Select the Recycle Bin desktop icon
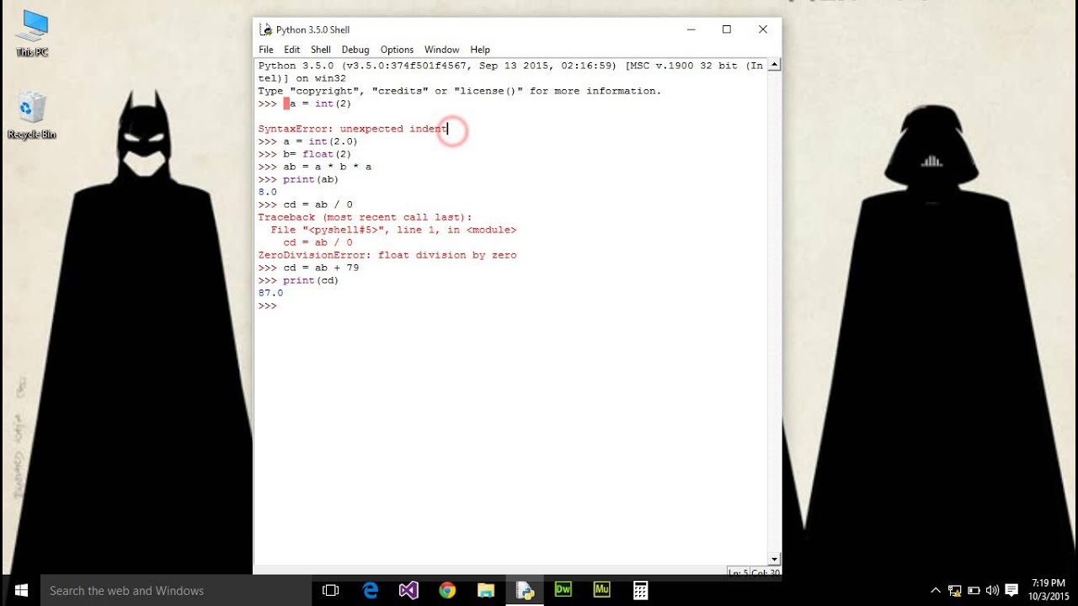This screenshot has width=1078, height=606. (x=32, y=116)
